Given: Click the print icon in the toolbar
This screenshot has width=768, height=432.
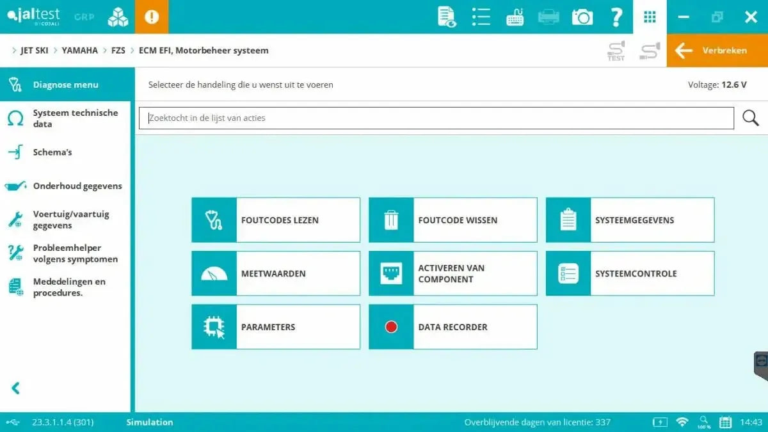Looking at the screenshot, I should pos(549,17).
